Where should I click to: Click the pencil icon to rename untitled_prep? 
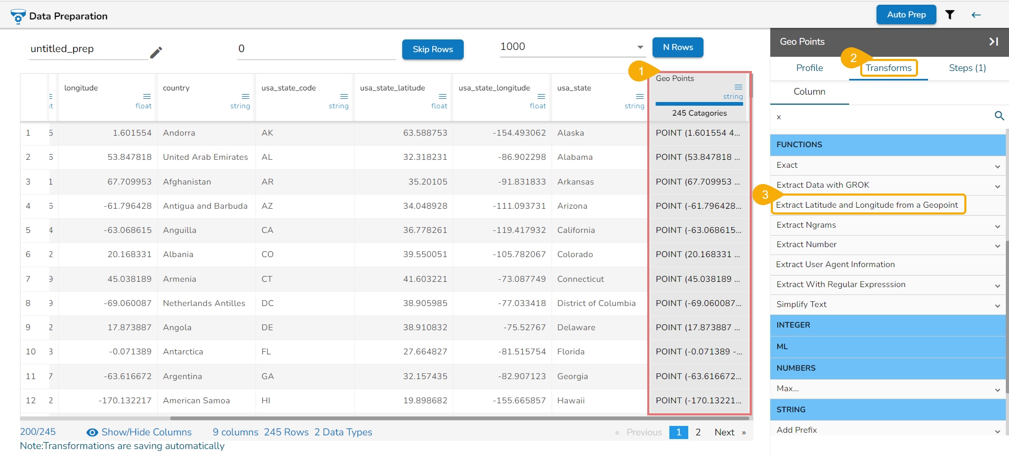pos(156,52)
